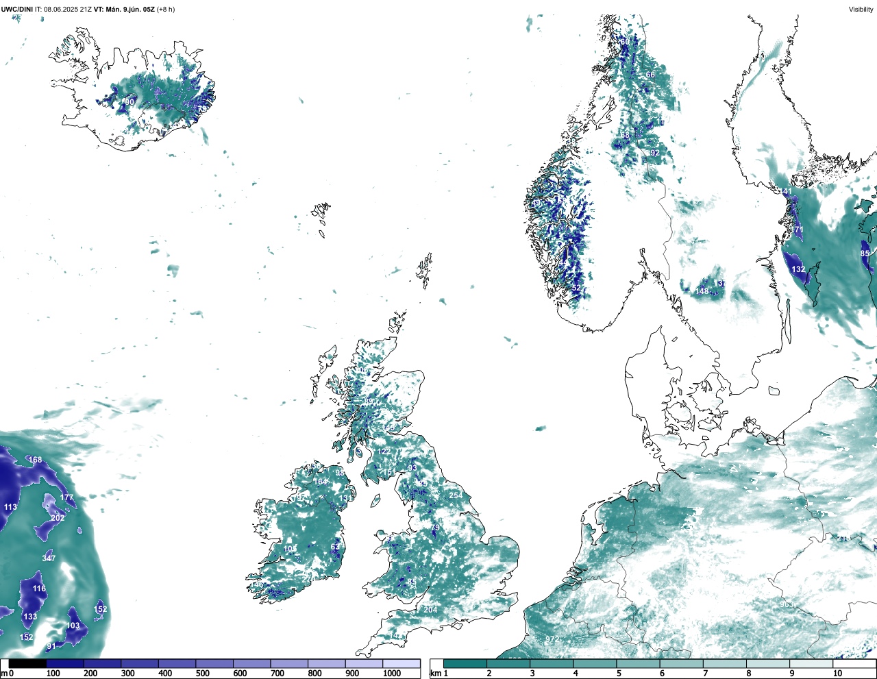The width and height of the screenshot is (877, 679).
Task: Click the '10' tick label on kilometre scale
Action: 837,674
